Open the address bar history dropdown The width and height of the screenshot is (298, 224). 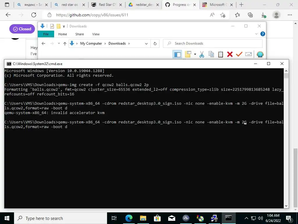coord(146,44)
